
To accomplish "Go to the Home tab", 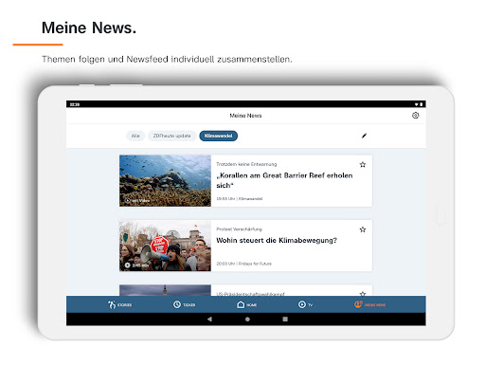I will point(246,304).
